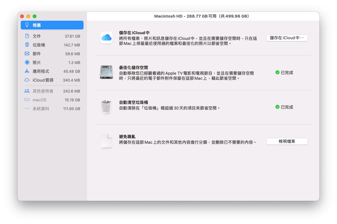Click the green fullscreen window button
Viewport: 337px width, 224px height.
pos(35,16)
